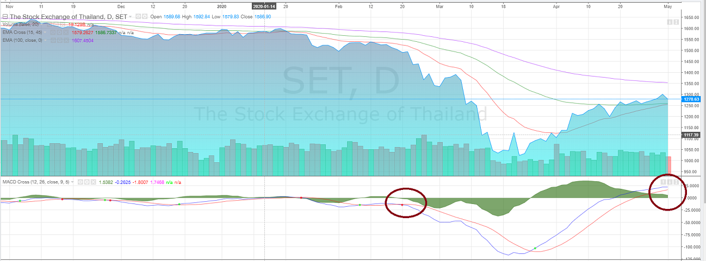Image resolution: width=706 pixels, height=261 pixels.
Task: Remove the MACD Cross indicator with its X icon
Action: (x=93, y=182)
